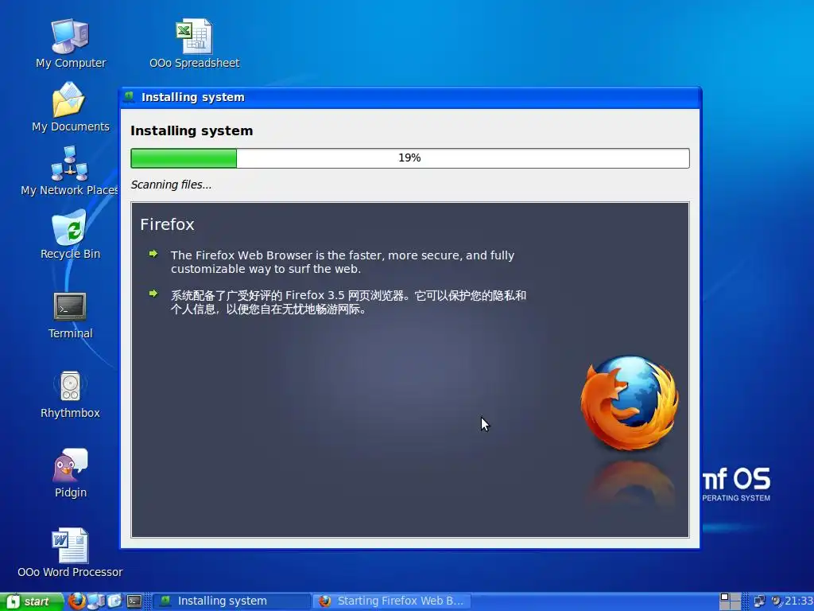Click the Chinese Firefox 3.5 description text

pyautogui.click(x=348, y=302)
